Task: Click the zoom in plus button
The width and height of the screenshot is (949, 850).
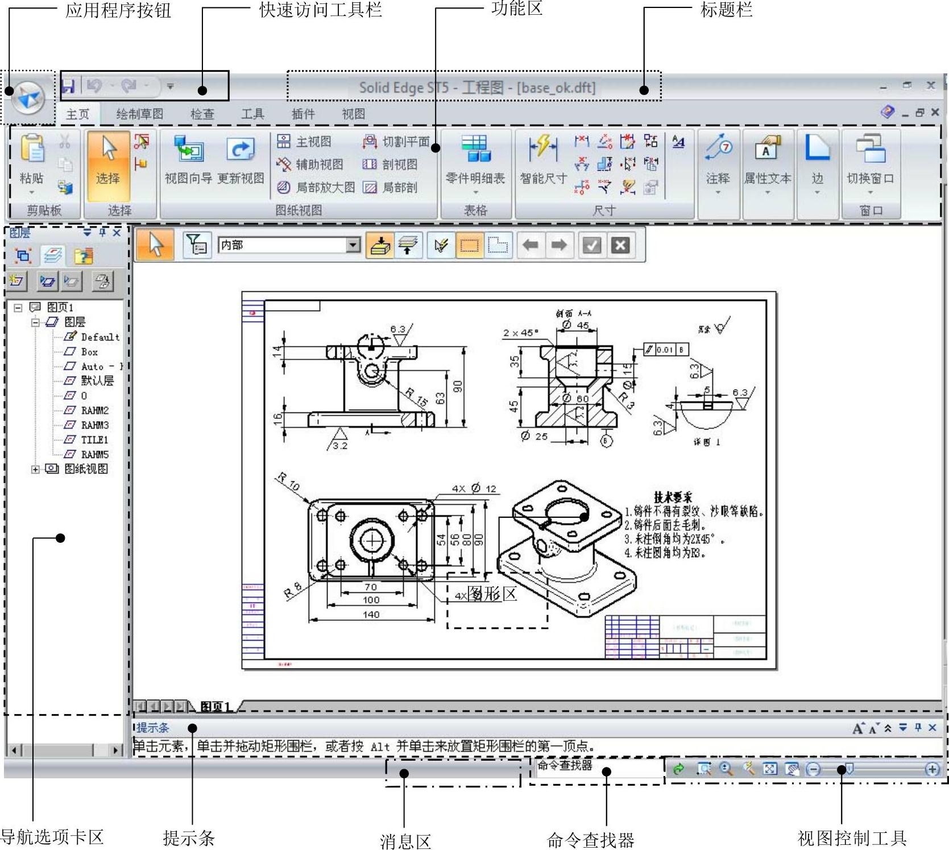Action: (x=932, y=769)
